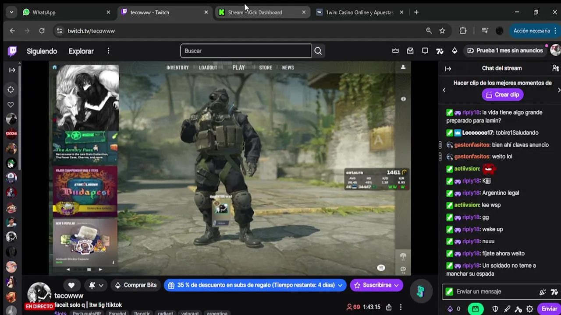Go back to previous page
Viewport: 561px width, 315px height.
(12, 31)
